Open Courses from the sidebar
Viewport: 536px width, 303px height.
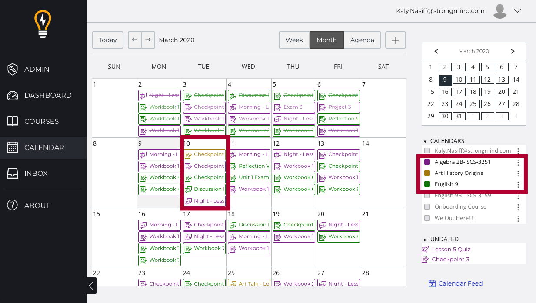41,121
